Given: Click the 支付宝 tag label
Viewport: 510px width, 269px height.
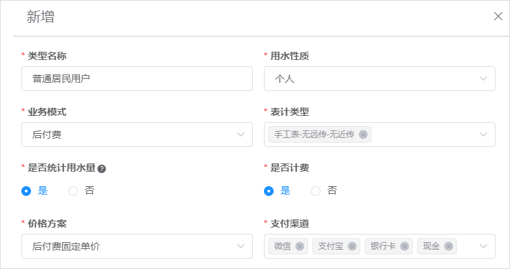Looking at the screenshot, I should click(330, 246).
